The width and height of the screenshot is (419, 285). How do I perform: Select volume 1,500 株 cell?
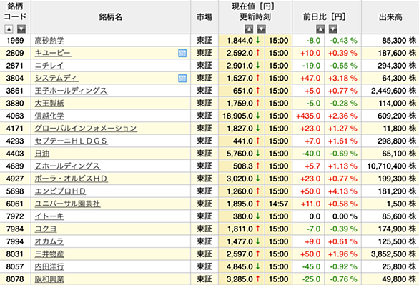click(390, 204)
